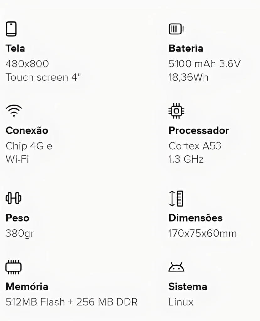260x321 pixels.
Task: Click the Dimensões heading
Action: point(196,218)
